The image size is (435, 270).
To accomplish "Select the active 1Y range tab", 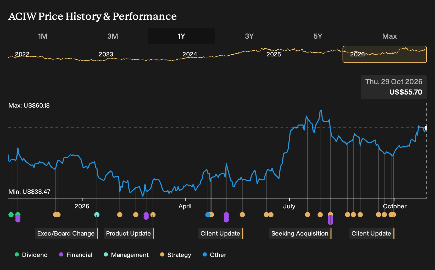I will pos(182,36).
